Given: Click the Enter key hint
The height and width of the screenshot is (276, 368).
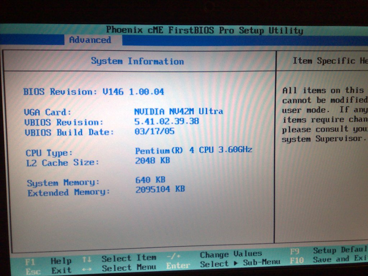Looking at the screenshot, I should (178, 266).
